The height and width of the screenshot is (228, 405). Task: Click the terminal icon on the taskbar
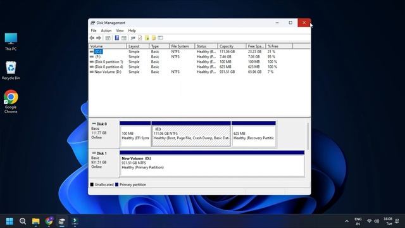(75, 221)
